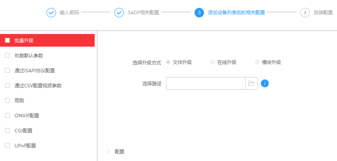This screenshot has width=337, height=161.
Task: Go to the SADP相关配置 step label
Action: coord(143,13)
